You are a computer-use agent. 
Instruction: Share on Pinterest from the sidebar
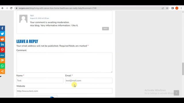pos(2,50)
